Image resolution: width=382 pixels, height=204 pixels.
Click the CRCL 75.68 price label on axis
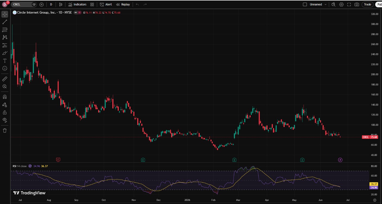point(370,137)
